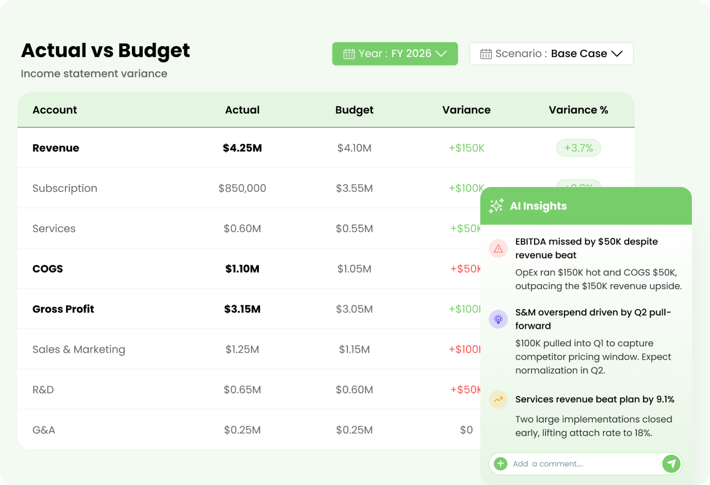The height and width of the screenshot is (485, 710).
Task: Click the purple lightbulb insight icon
Action: (x=498, y=319)
